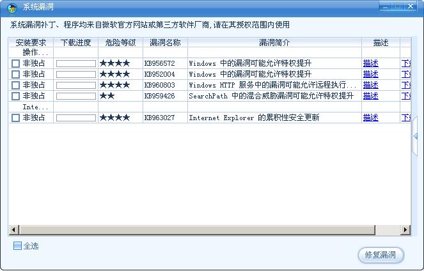Image resolution: width=424 pixels, height=271 pixels.
Task: Click the KB956572 vulnerability name
Action: (159, 64)
